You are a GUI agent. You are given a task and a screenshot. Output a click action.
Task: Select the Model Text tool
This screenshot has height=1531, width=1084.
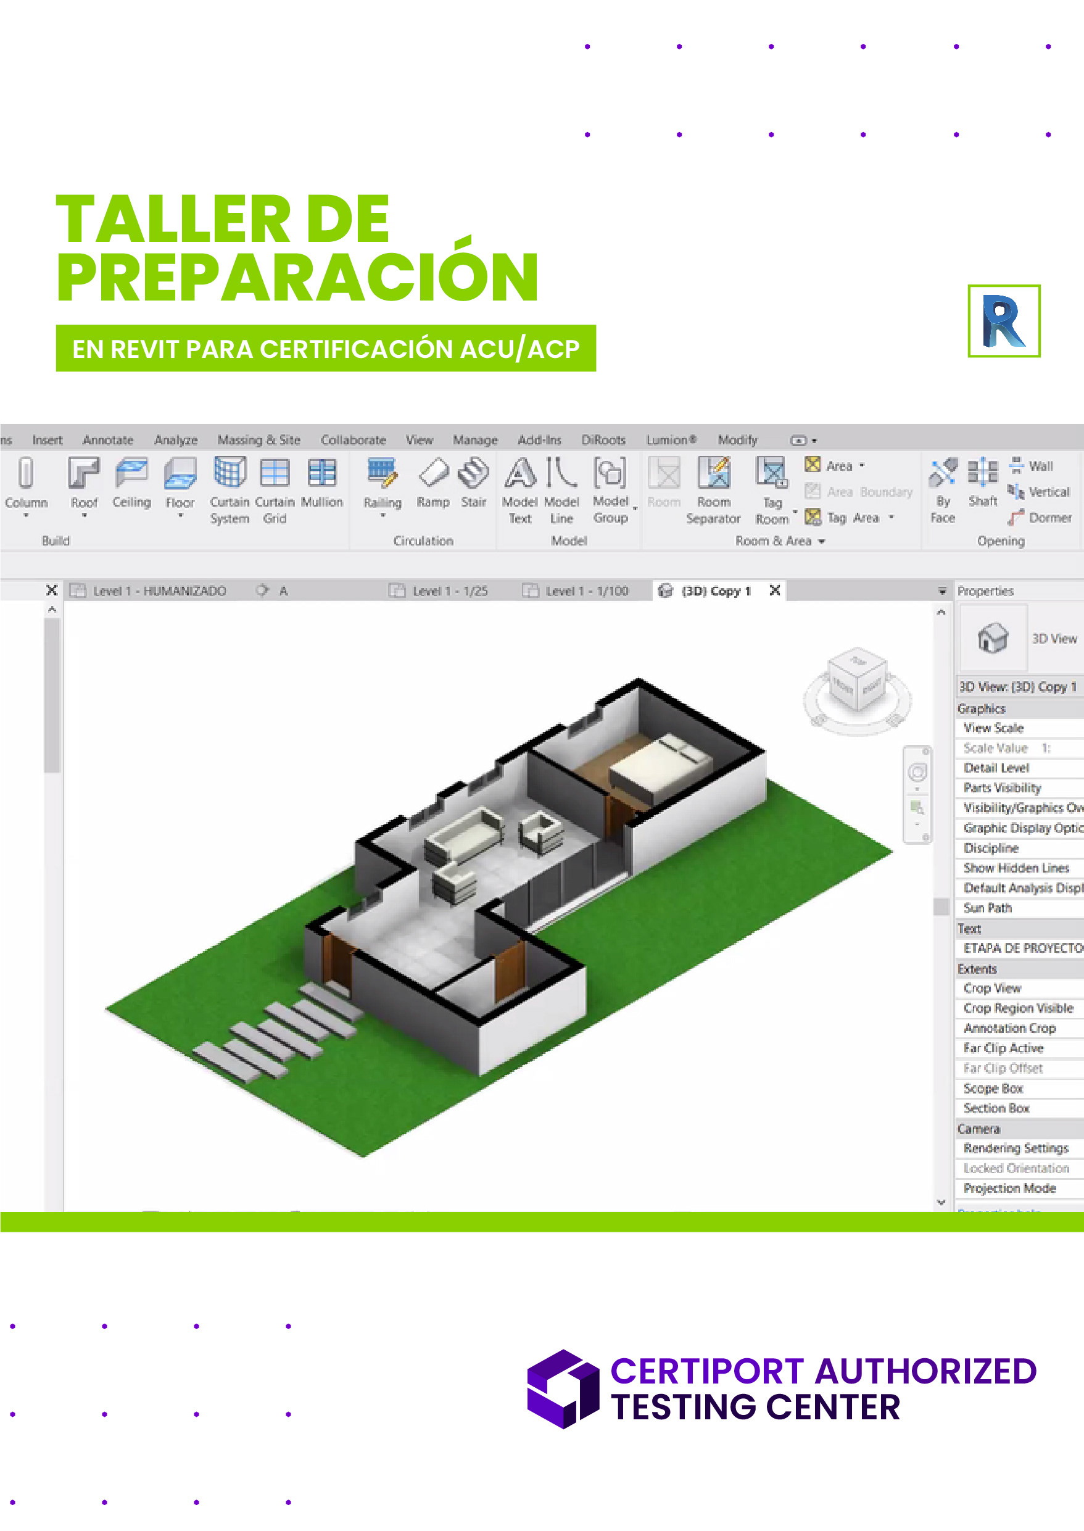coord(520,490)
